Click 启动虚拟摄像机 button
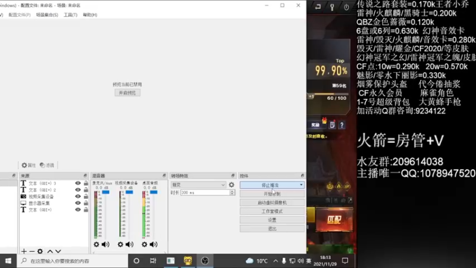Screen dimensions: 476x268 272,202
